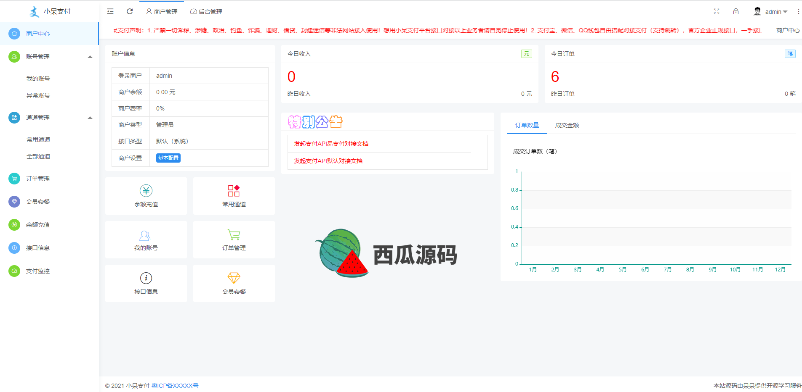The image size is (802, 392).
Task: Open 异常账号 submenu item
Action: click(38, 95)
